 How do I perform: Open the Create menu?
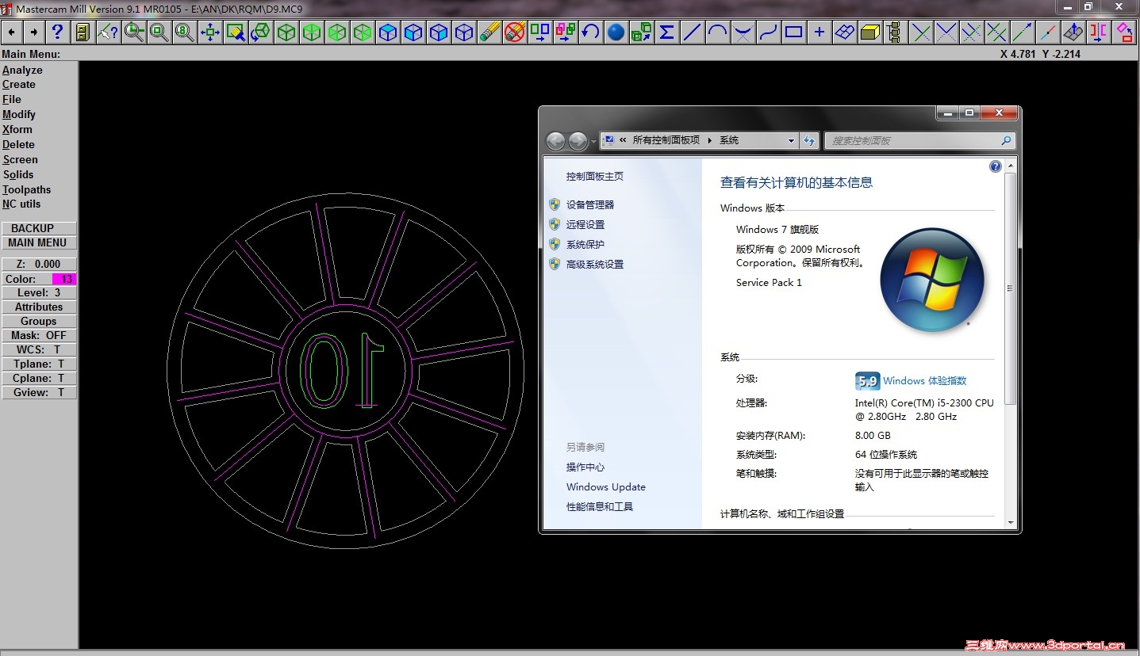19,85
